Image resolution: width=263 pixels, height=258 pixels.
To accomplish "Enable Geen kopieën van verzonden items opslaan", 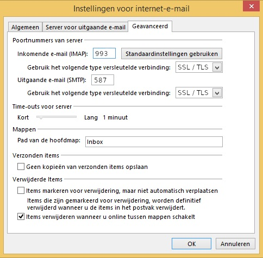I will (21, 167).
